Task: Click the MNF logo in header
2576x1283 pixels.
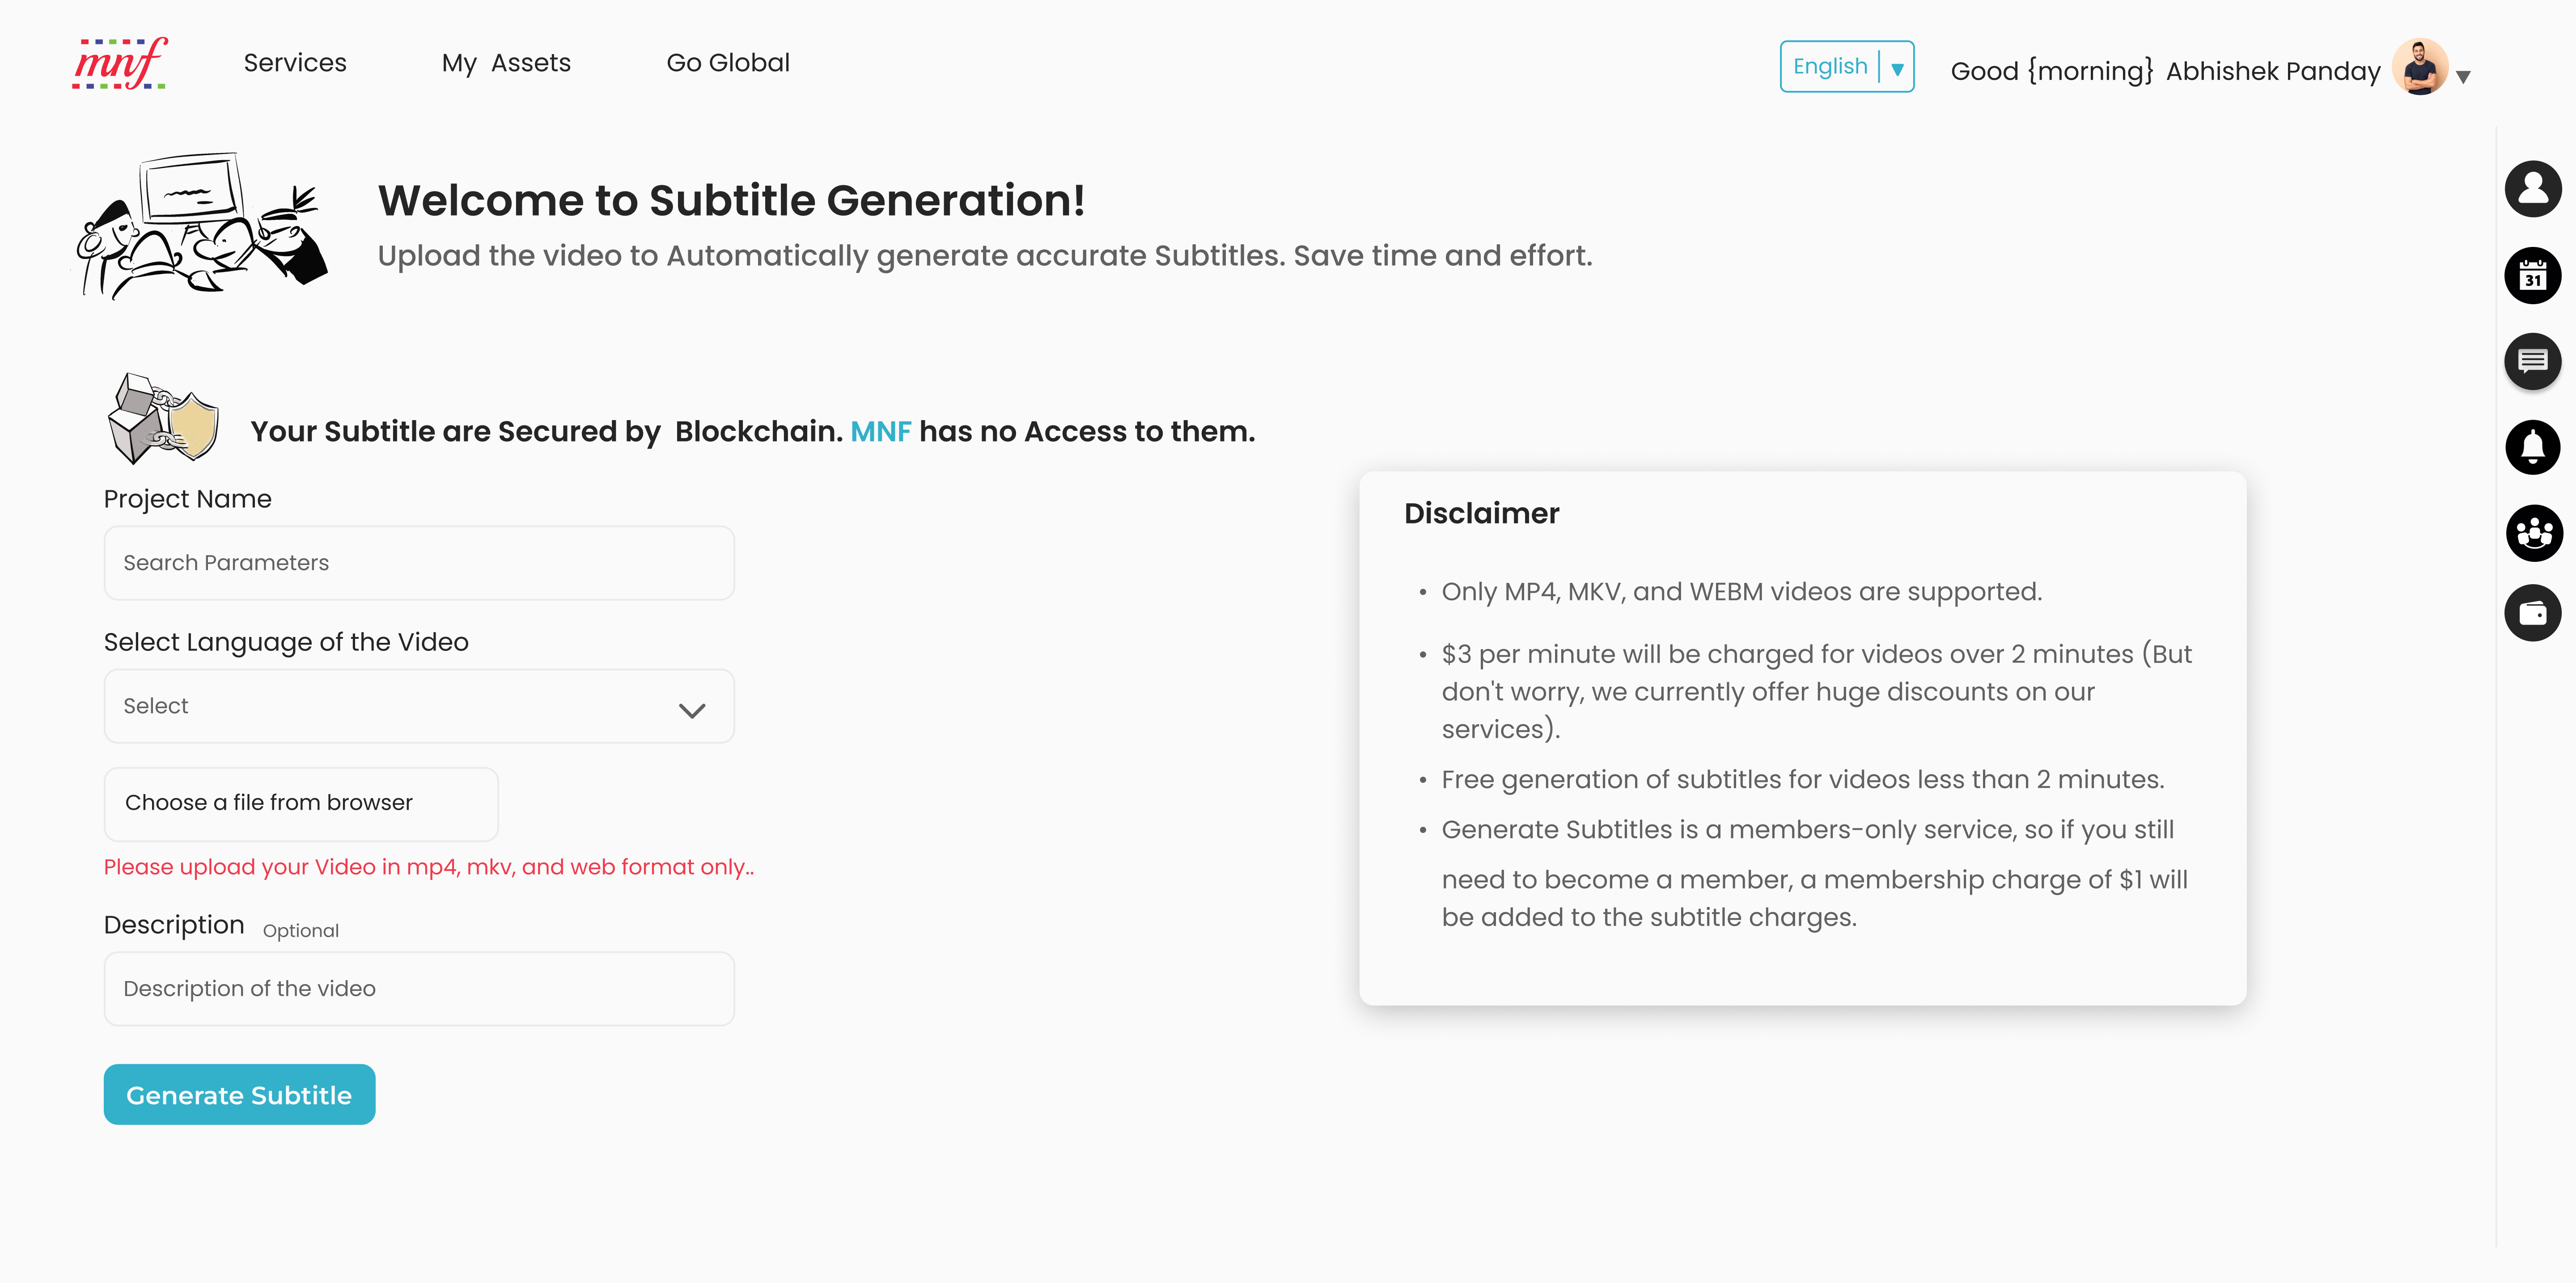Action: coord(120,64)
